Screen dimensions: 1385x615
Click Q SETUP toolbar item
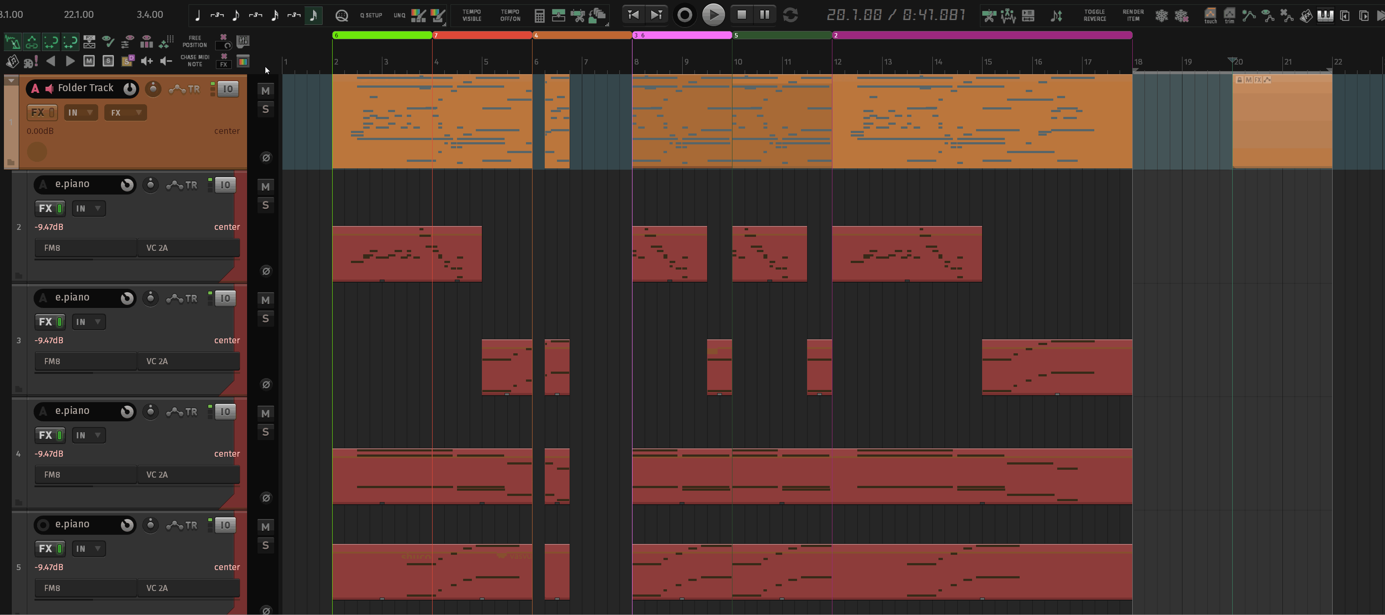coord(371,16)
